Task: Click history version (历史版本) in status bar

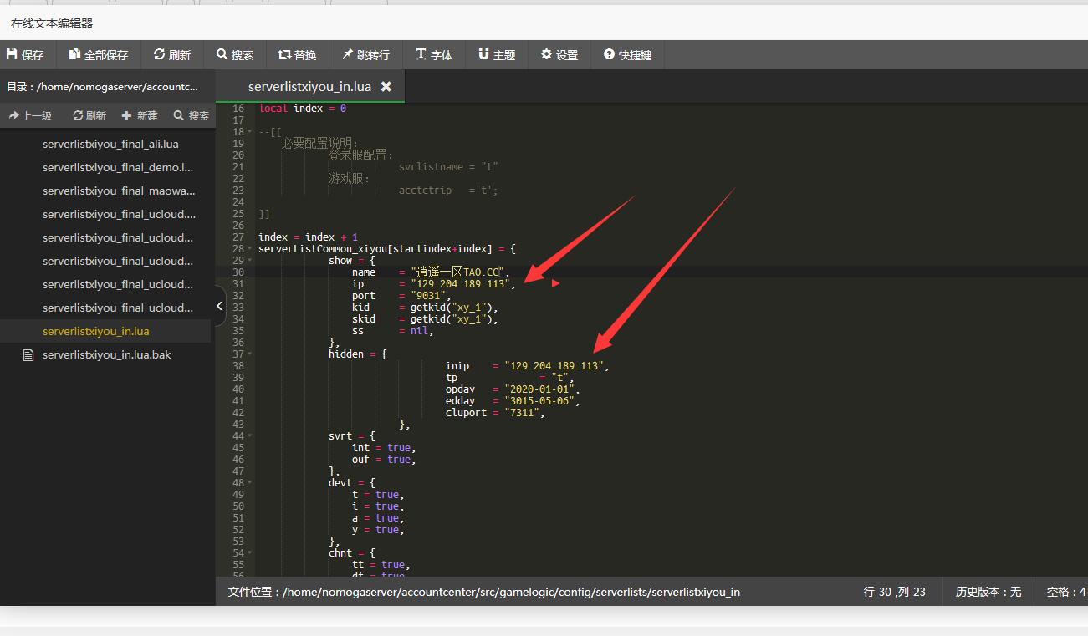Action: tap(988, 592)
